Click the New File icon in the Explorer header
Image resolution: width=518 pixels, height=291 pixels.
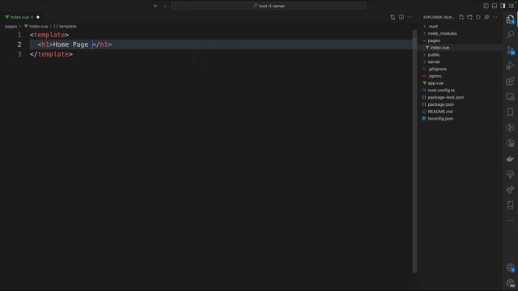click(x=461, y=17)
